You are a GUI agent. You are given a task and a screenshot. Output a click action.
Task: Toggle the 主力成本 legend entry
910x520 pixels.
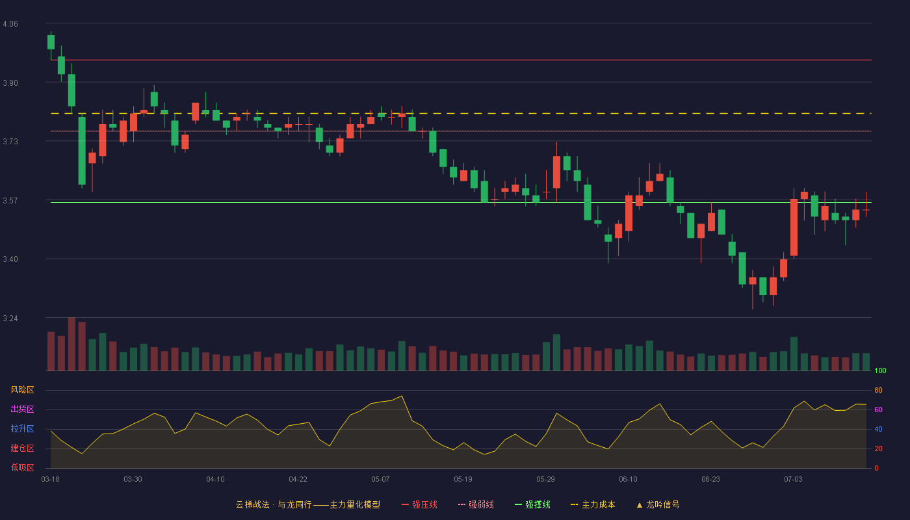pos(593,504)
